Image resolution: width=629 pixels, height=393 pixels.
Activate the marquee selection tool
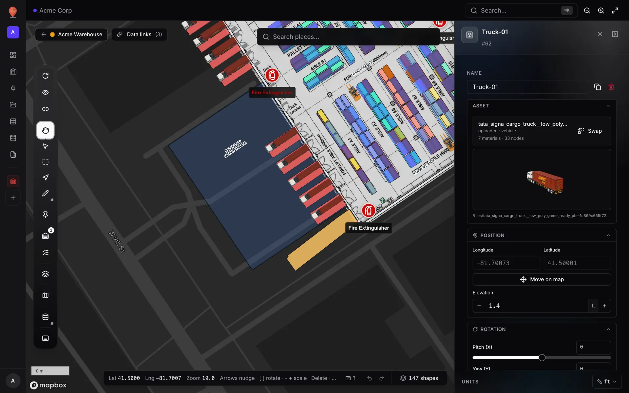[x=45, y=162]
